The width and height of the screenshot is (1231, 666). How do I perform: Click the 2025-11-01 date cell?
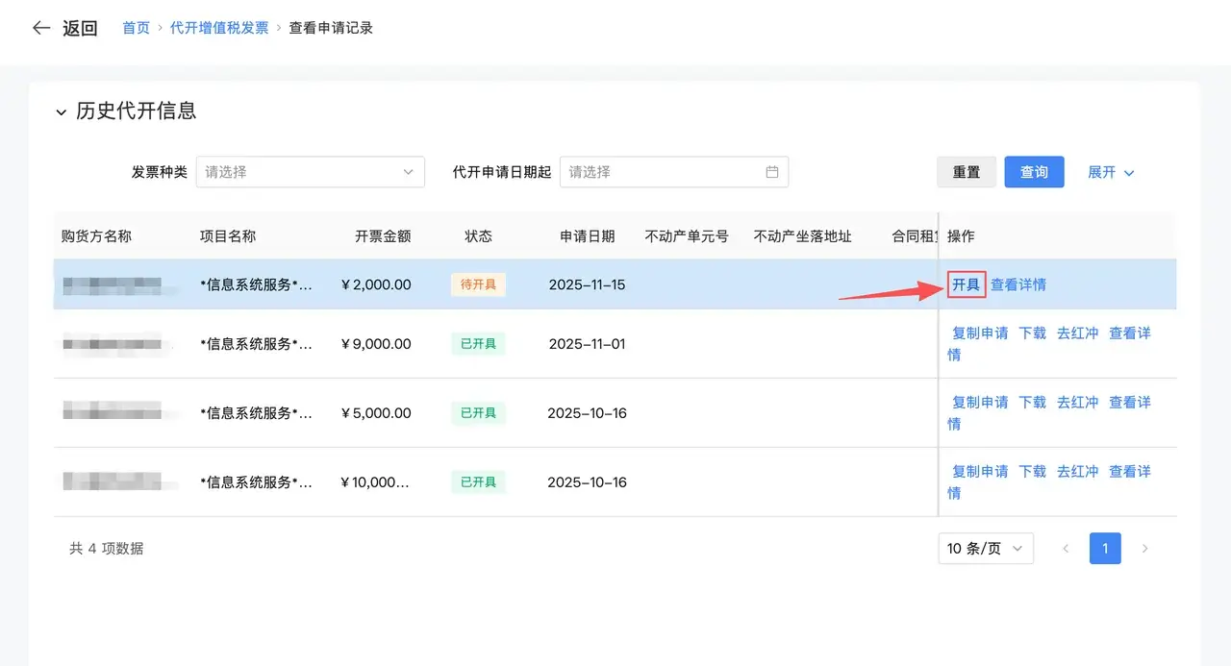pos(587,344)
